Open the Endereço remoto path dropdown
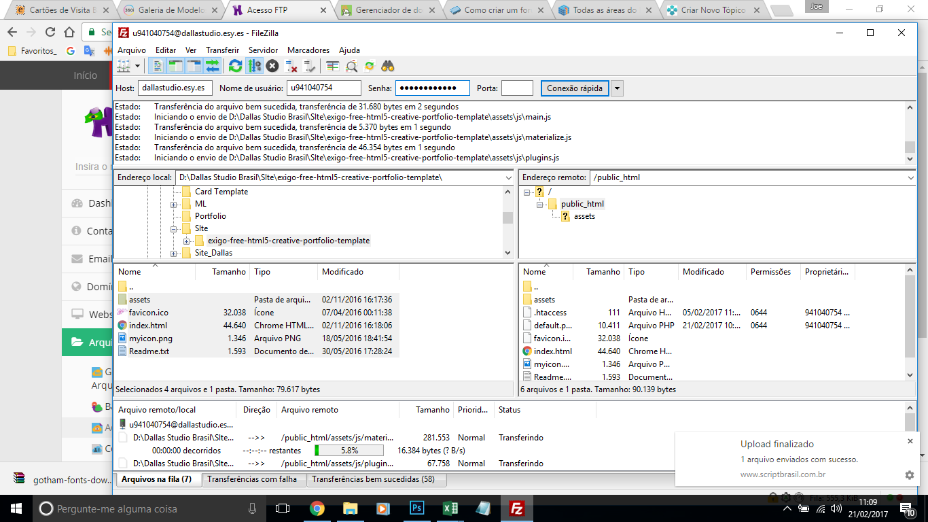This screenshot has width=928, height=522. click(x=911, y=177)
